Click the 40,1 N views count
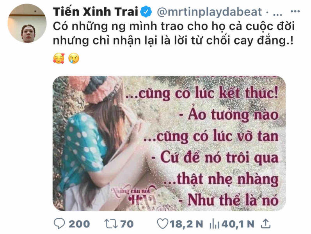The width and height of the screenshot is (311, 234). [238, 224]
